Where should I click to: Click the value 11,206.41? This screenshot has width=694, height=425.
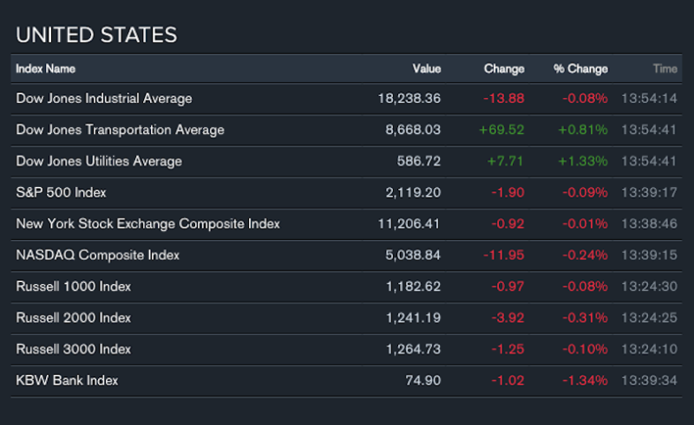tap(410, 224)
